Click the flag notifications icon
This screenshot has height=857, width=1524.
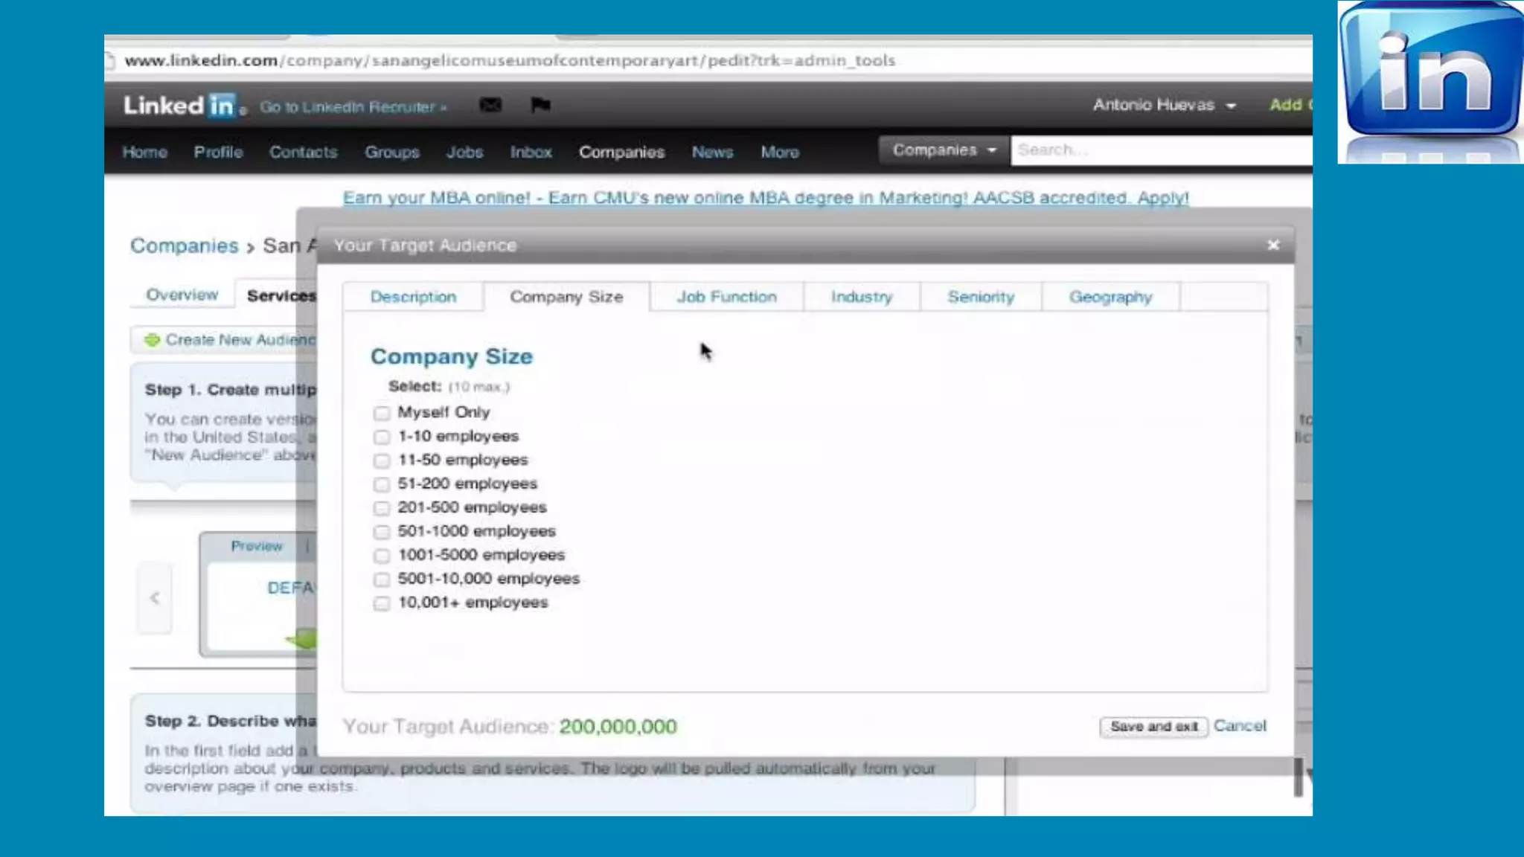[x=540, y=105]
